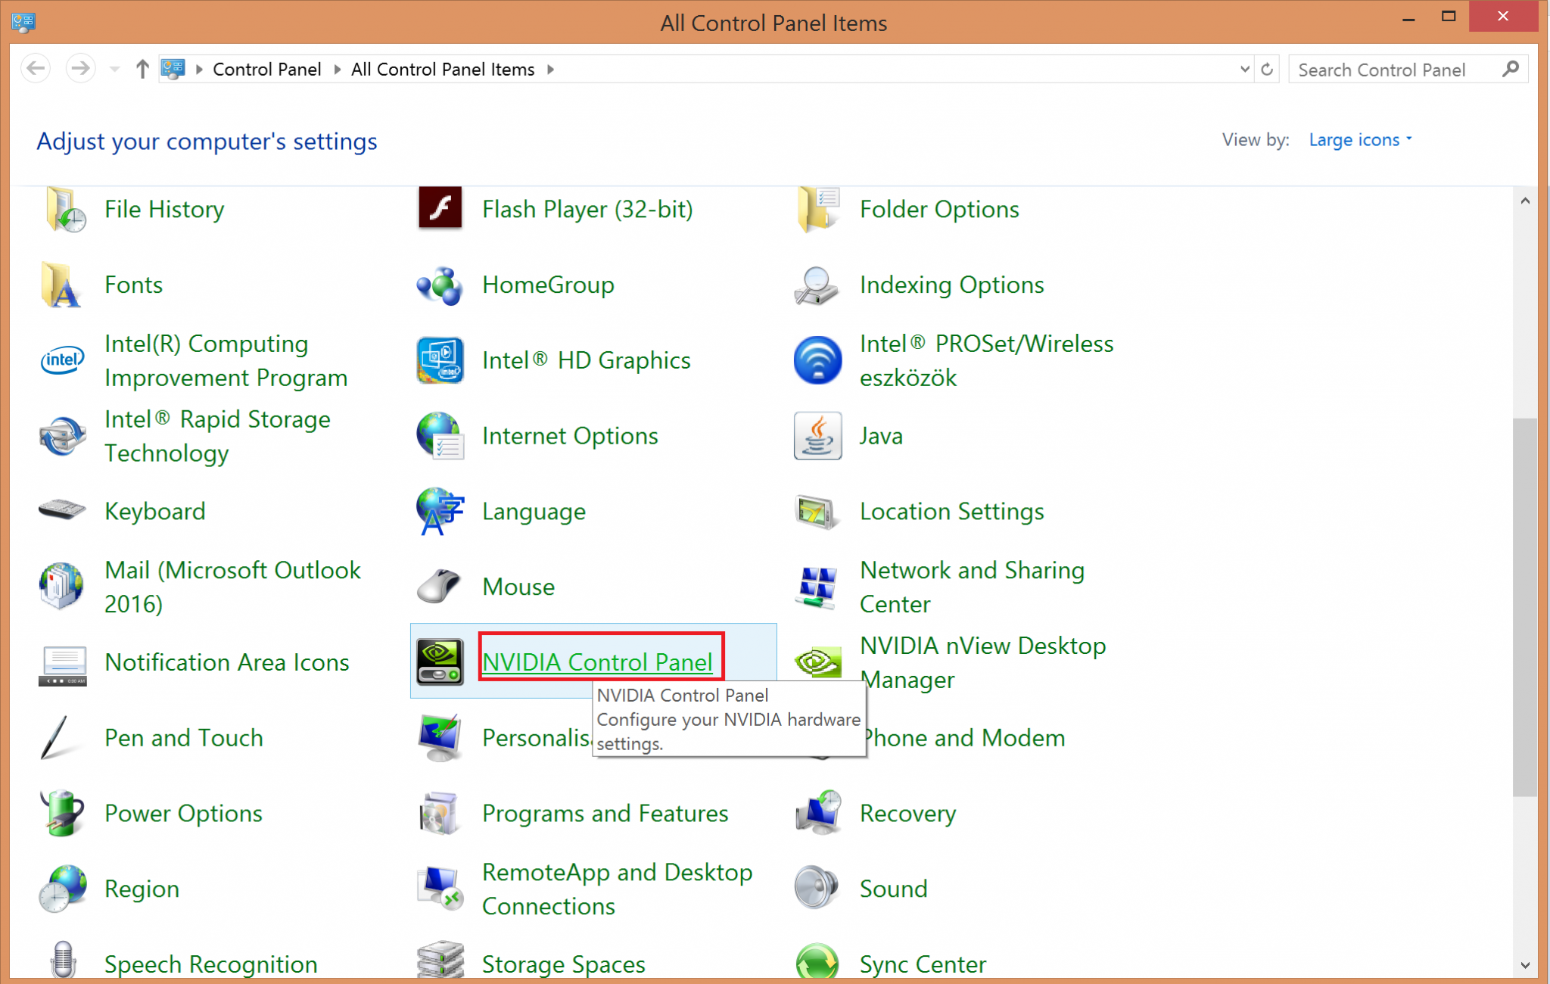Open the Mouse icon

(439, 586)
